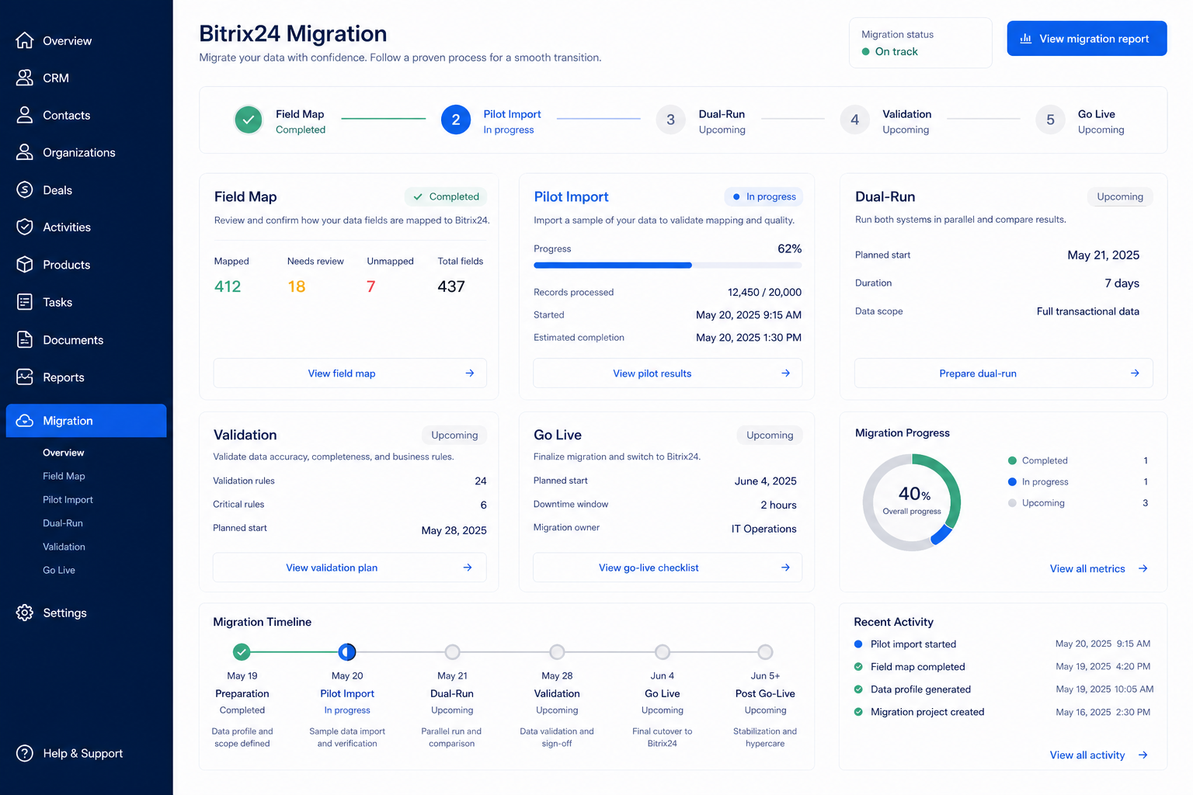
Task: Click step 2 Pilot Import circle in stepper
Action: 456,120
